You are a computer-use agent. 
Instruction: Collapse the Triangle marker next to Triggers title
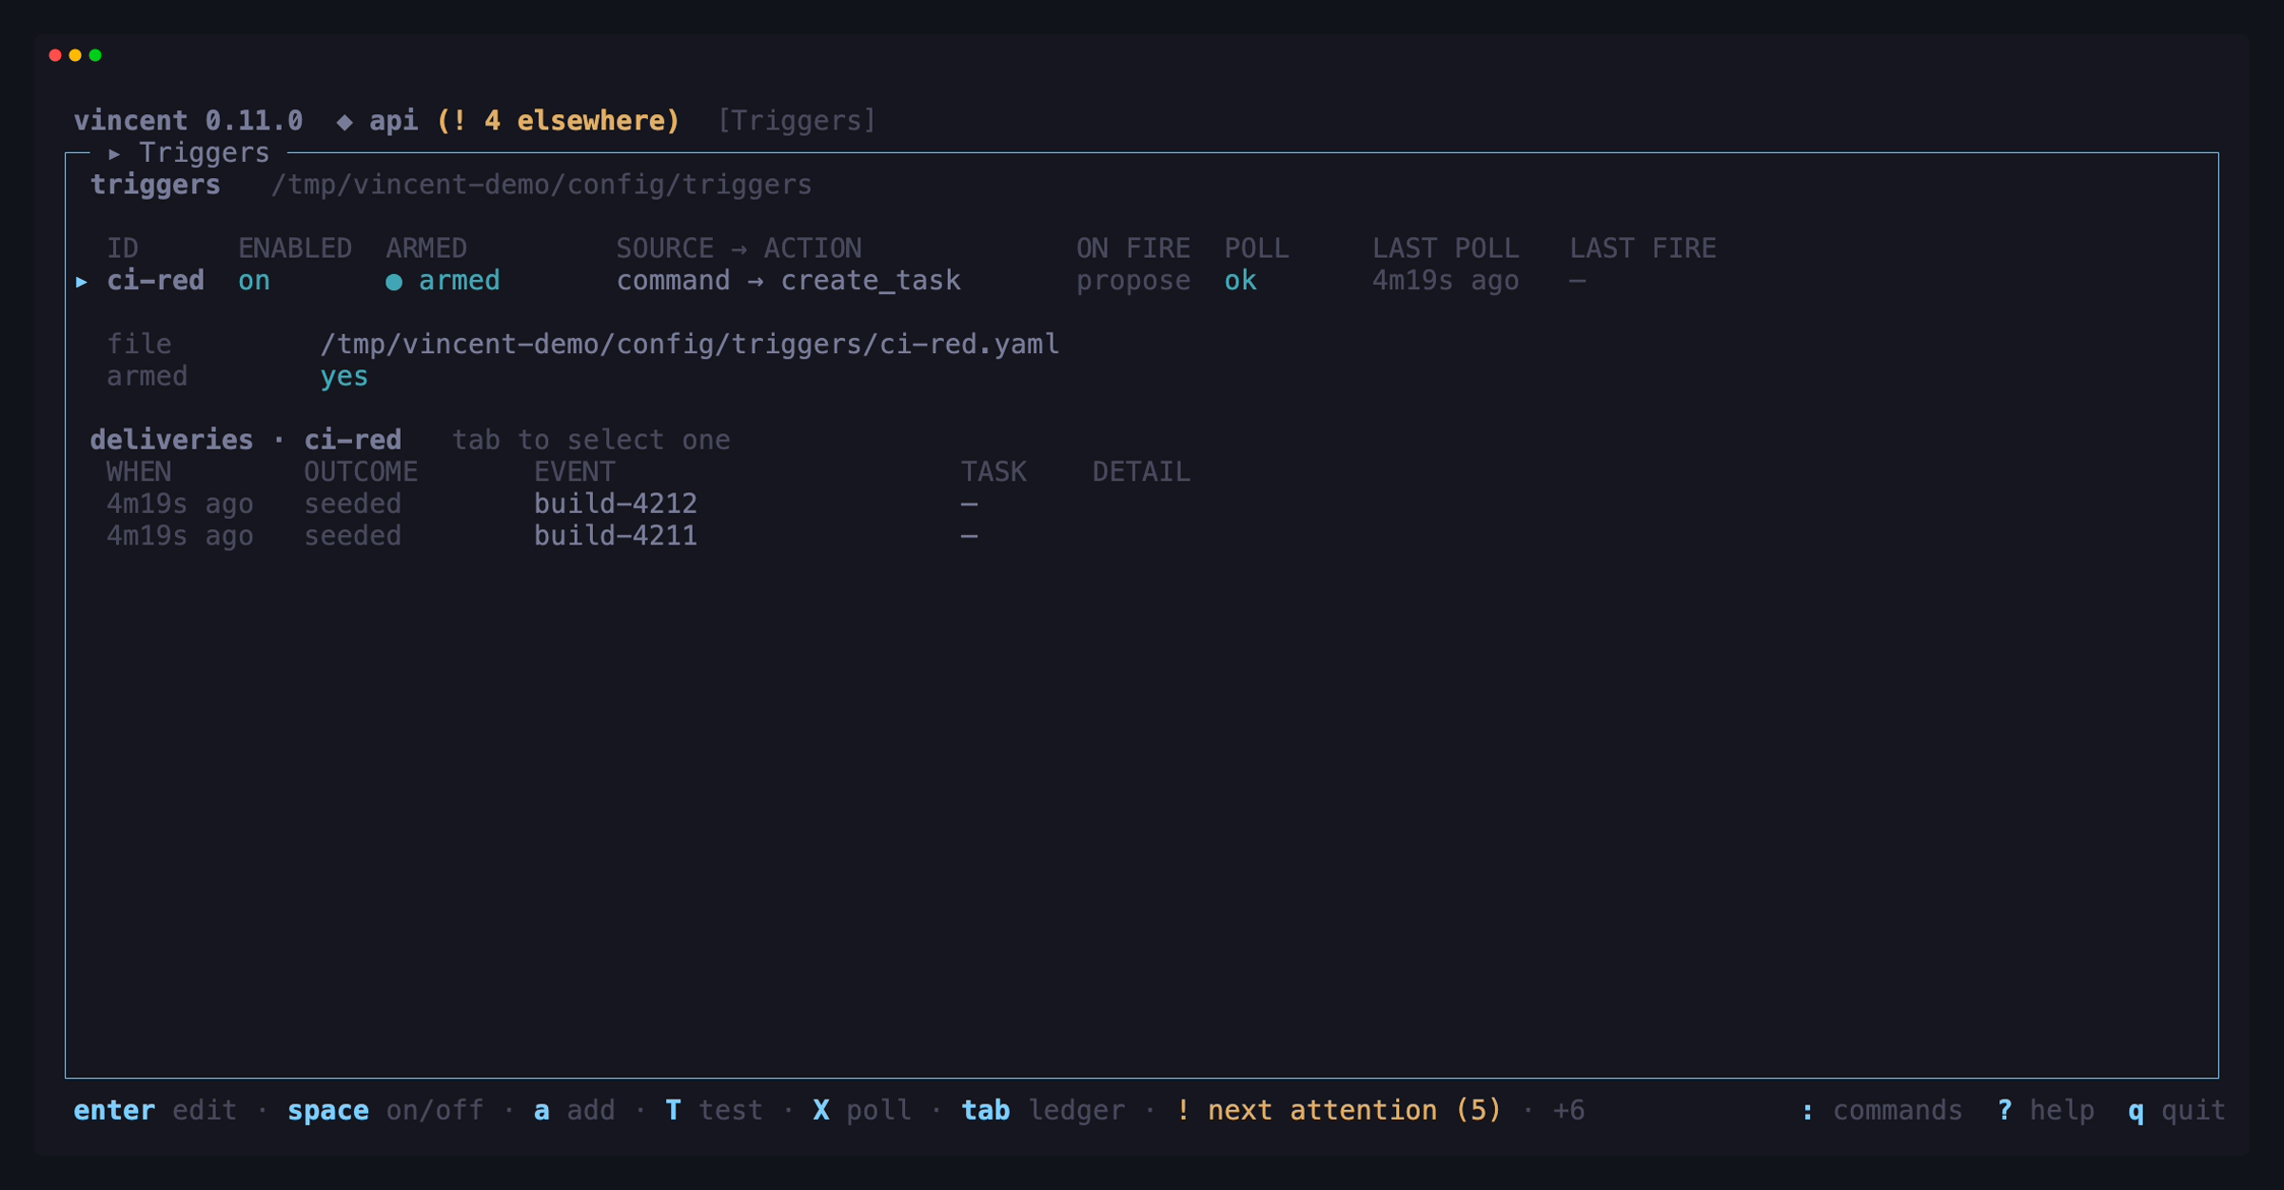coord(114,153)
